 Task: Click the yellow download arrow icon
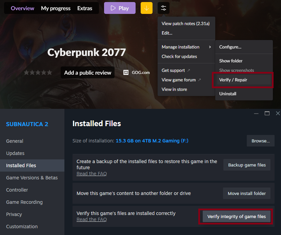pyautogui.click(x=146, y=8)
